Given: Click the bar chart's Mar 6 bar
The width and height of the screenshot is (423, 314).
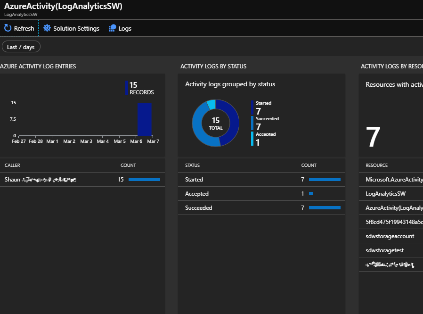Looking at the screenshot, I should point(144,119).
